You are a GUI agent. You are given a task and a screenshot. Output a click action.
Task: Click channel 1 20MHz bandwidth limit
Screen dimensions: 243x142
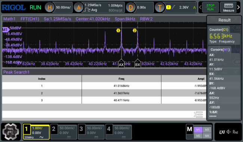pyautogui.click(x=29, y=137)
